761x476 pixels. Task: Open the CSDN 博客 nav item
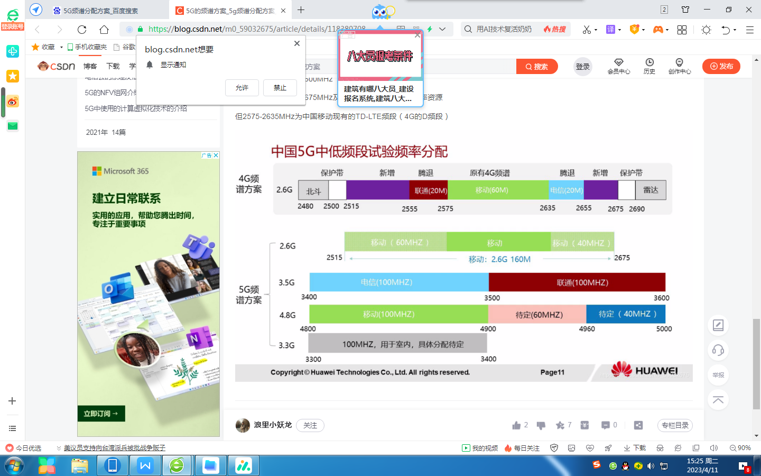coord(90,66)
